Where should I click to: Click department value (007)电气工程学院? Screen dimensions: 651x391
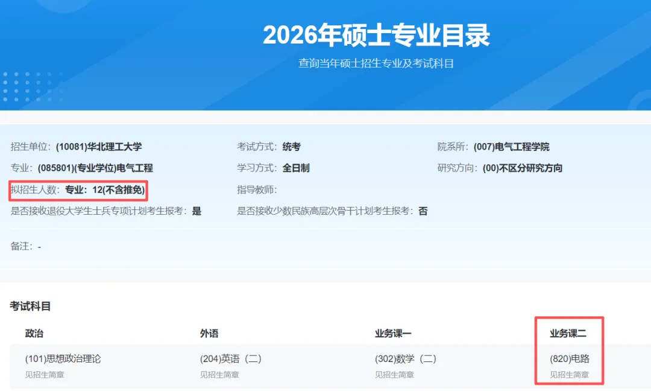tap(511, 147)
